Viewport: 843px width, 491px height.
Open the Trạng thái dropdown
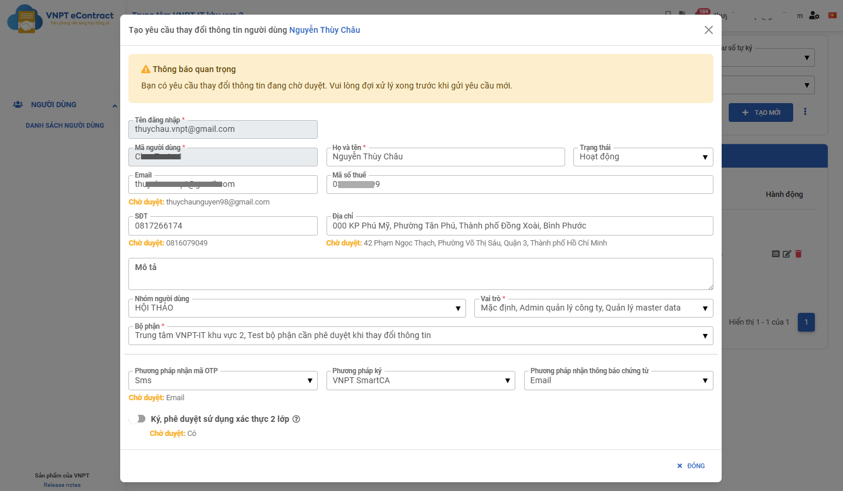pyautogui.click(x=643, y=157)
